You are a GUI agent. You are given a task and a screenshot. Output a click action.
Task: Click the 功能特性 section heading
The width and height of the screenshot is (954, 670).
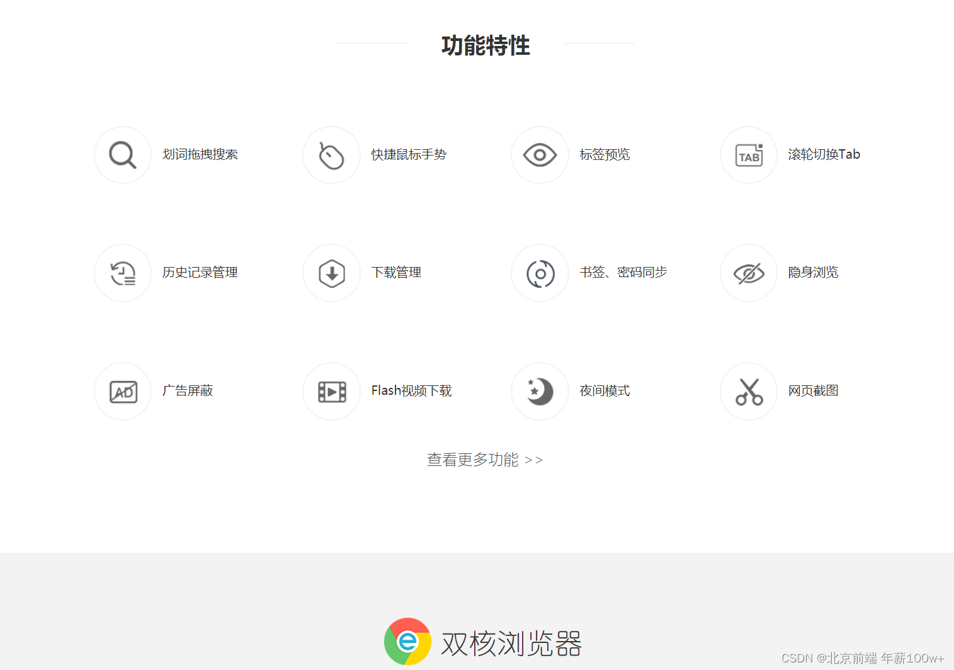(x=485, y=45)
